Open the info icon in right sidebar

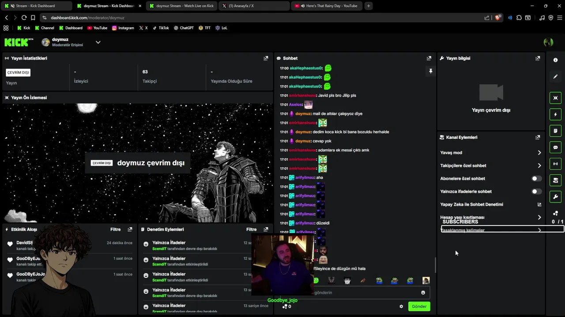555,60
